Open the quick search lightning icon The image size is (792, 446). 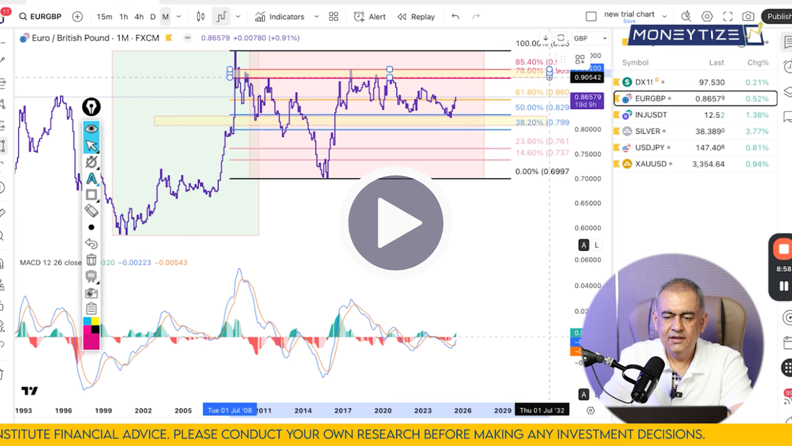click(686, 16)
